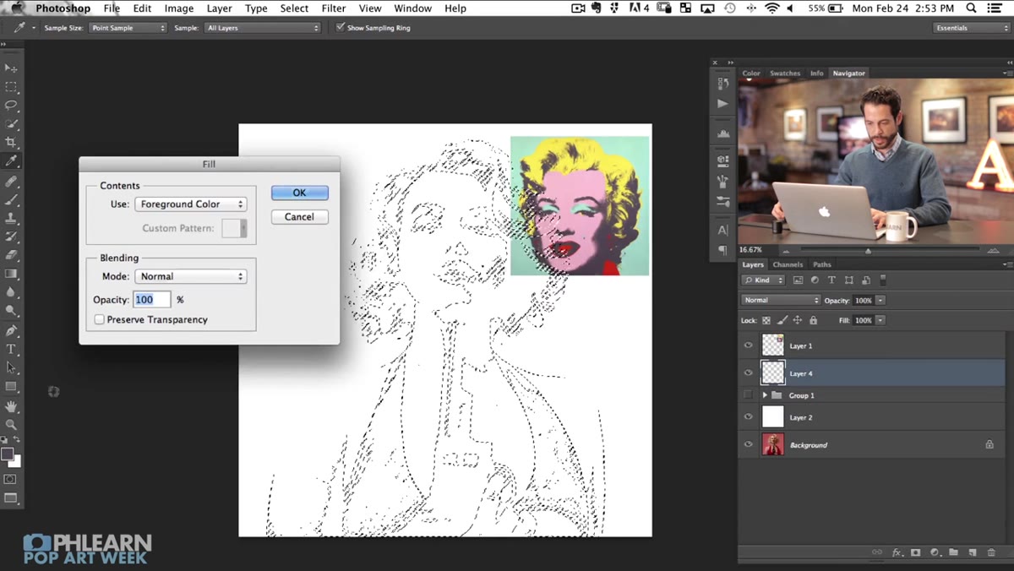The height and width of the screenshot is (571, 1014).
Task: Click delete layer trash icon
Action: pyautogui.click(x=991, y=552)
